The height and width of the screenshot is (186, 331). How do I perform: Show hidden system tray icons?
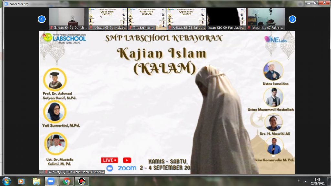(x=305, y=181)
